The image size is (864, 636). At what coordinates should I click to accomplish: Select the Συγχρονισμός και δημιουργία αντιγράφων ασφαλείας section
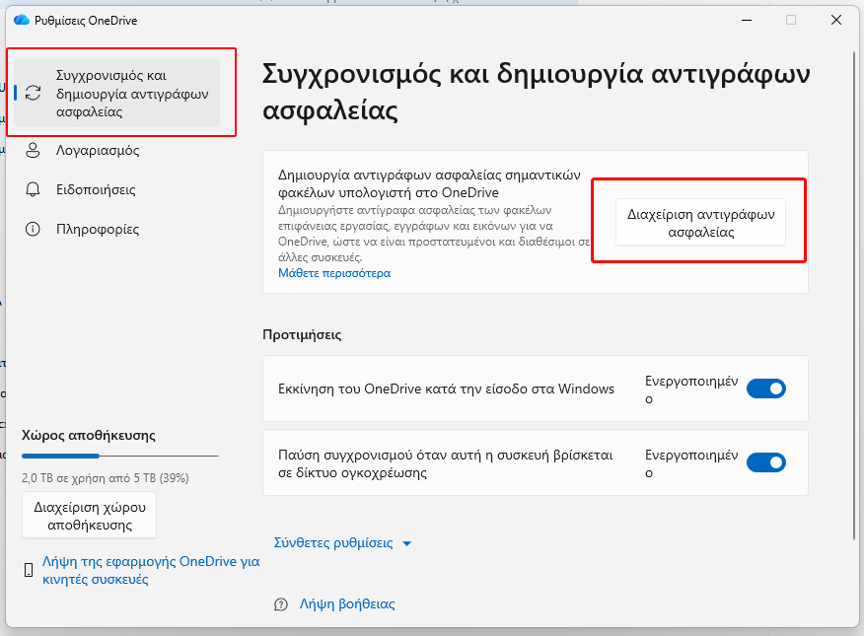[118, 92]
